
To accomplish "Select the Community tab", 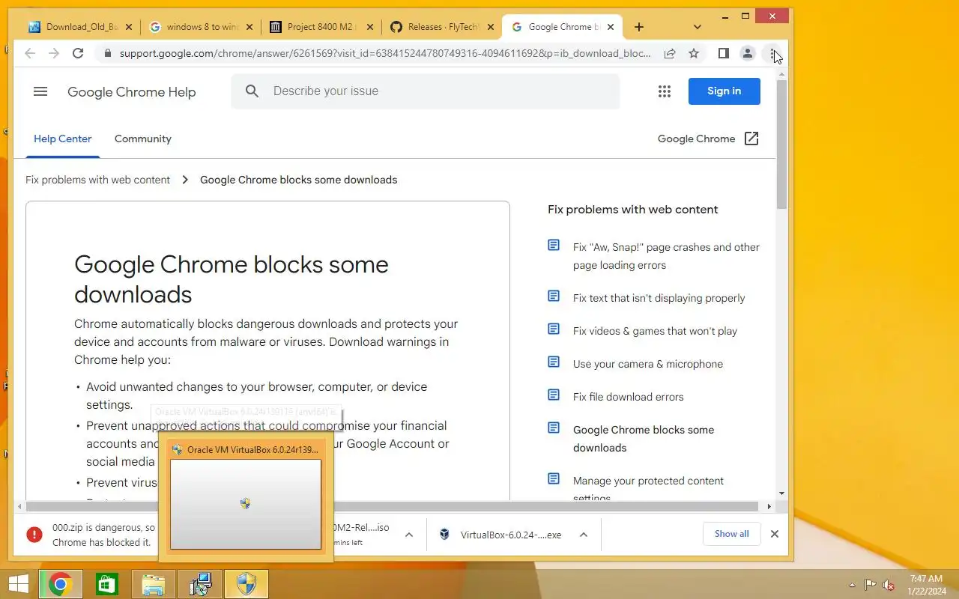I will pyautogui.click(x=143, y=139).
